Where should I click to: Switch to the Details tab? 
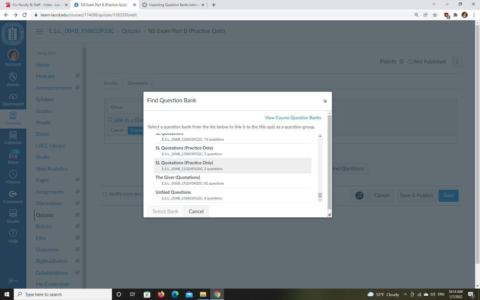tap(111, 83)
